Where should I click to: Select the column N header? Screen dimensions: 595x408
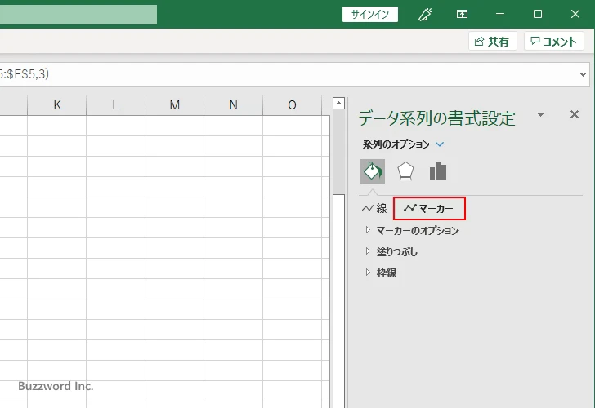coord(233,104)
